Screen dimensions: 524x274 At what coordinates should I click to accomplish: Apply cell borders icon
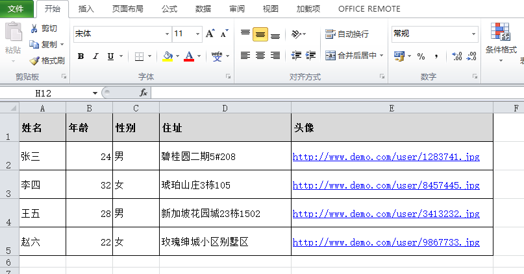(139, 56)
